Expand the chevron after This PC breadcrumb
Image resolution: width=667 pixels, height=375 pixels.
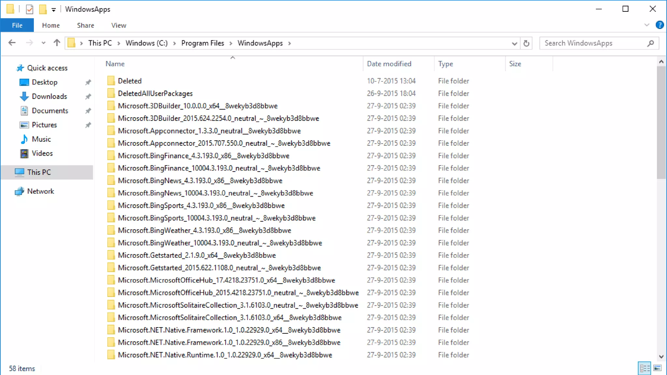(119, 43)
